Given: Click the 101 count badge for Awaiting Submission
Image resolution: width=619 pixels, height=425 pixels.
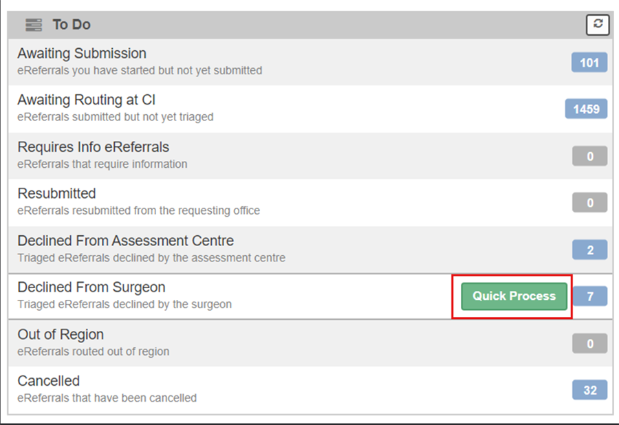Looking at the screenshot, I should tap(589, 62).
